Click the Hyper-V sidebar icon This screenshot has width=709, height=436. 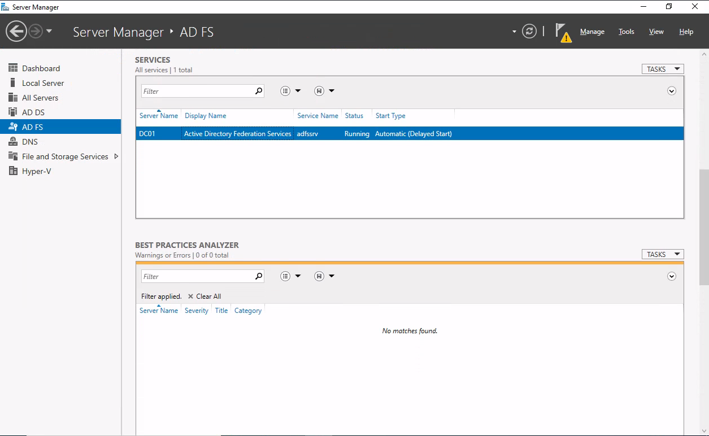pos(13,171)
